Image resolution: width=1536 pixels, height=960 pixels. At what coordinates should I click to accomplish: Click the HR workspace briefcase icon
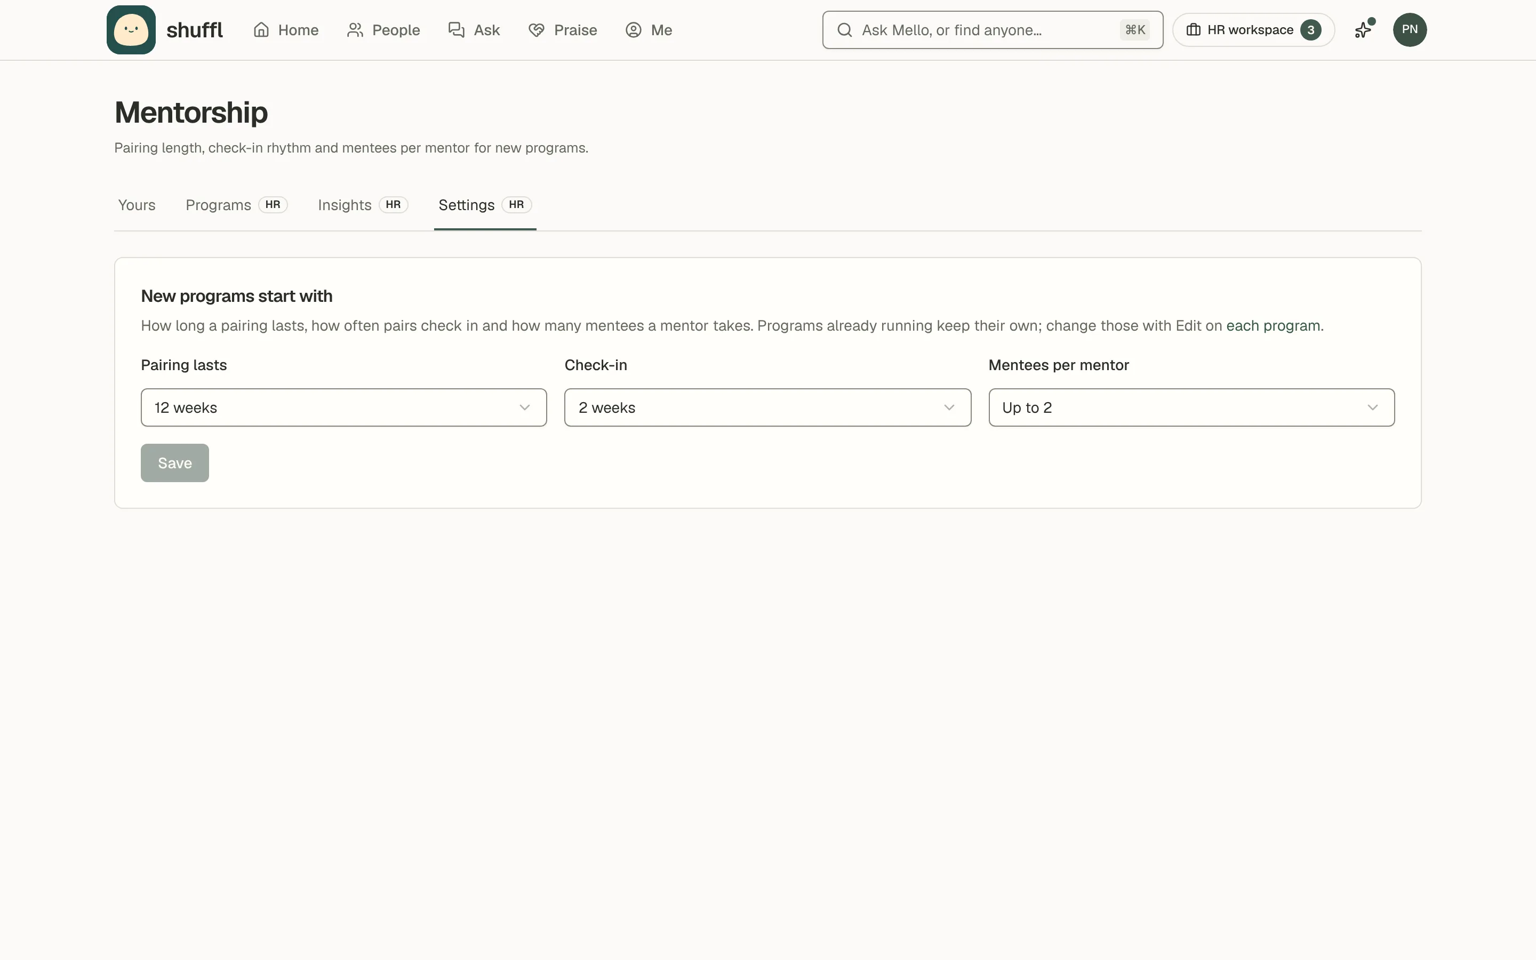tap(1193, 30)
